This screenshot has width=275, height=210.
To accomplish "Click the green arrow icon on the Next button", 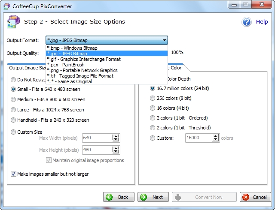I will (144, 197).
